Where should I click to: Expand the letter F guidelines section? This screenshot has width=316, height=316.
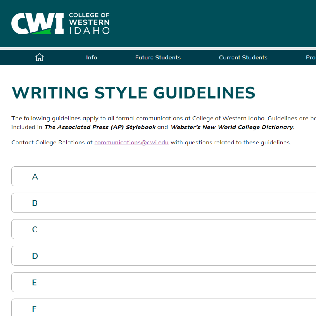coord(34,309)
